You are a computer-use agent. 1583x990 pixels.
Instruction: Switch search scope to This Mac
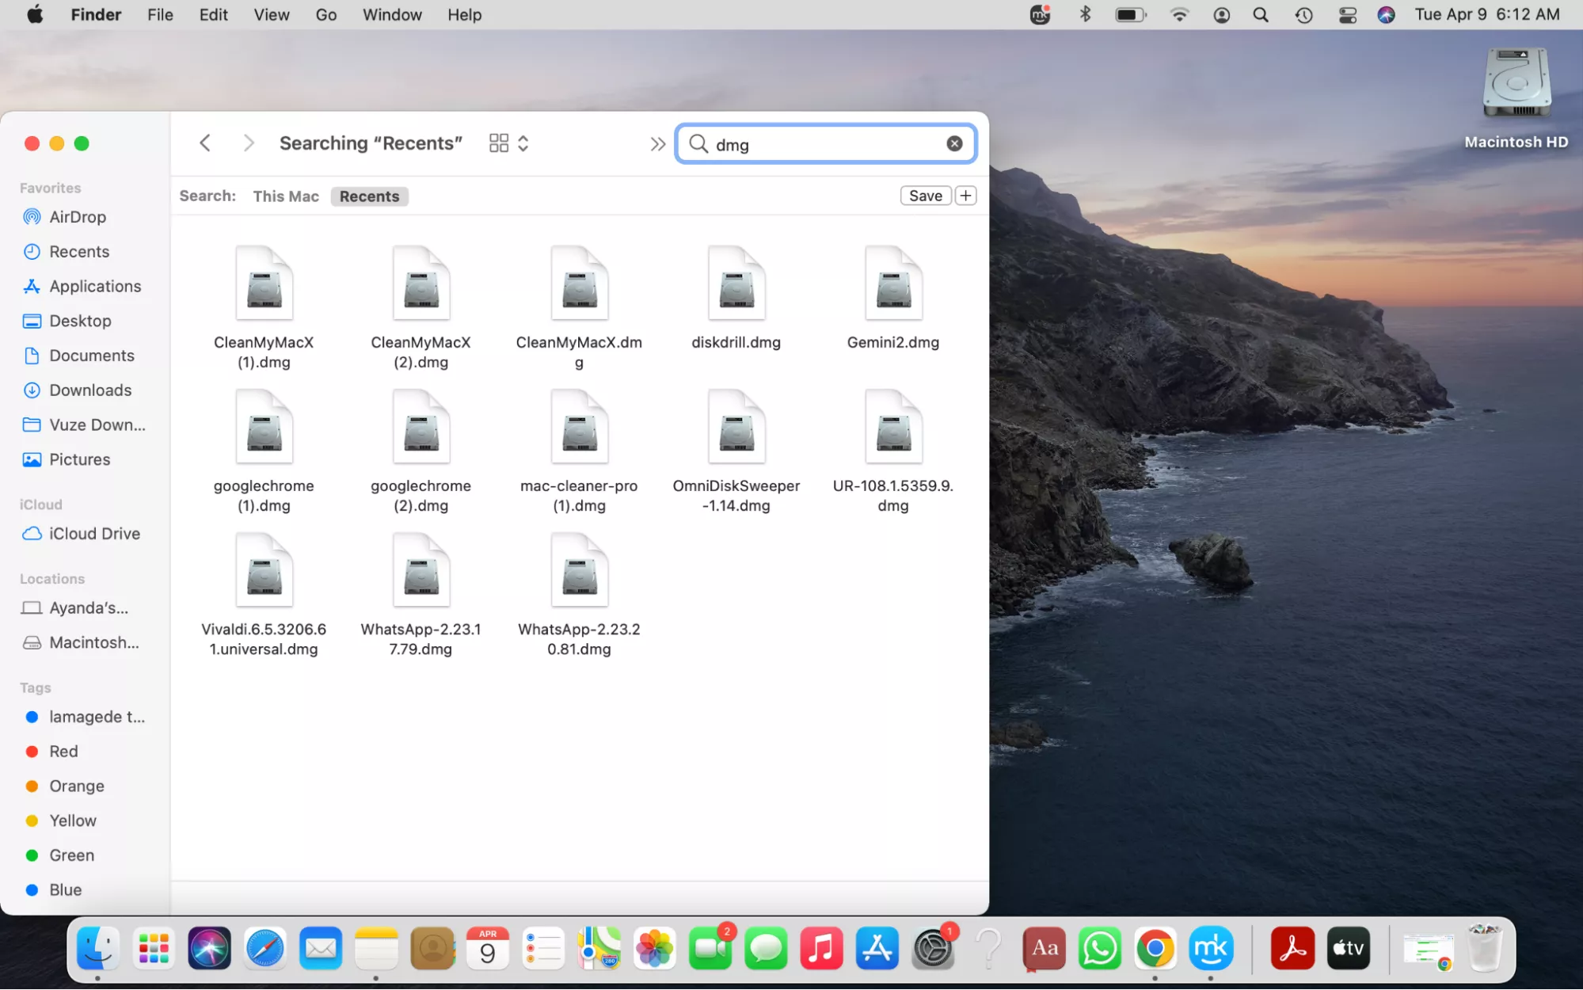[286, 196]
